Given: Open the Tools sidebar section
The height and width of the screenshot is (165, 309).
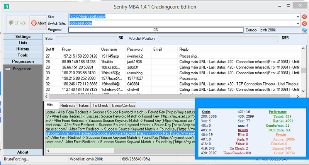Looking at the screenshot, I should point(23,55).
